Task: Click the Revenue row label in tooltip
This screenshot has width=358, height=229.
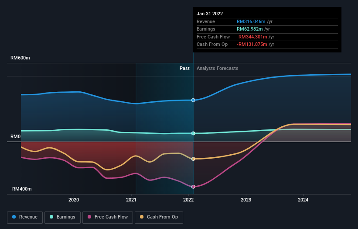Action: 206,21
